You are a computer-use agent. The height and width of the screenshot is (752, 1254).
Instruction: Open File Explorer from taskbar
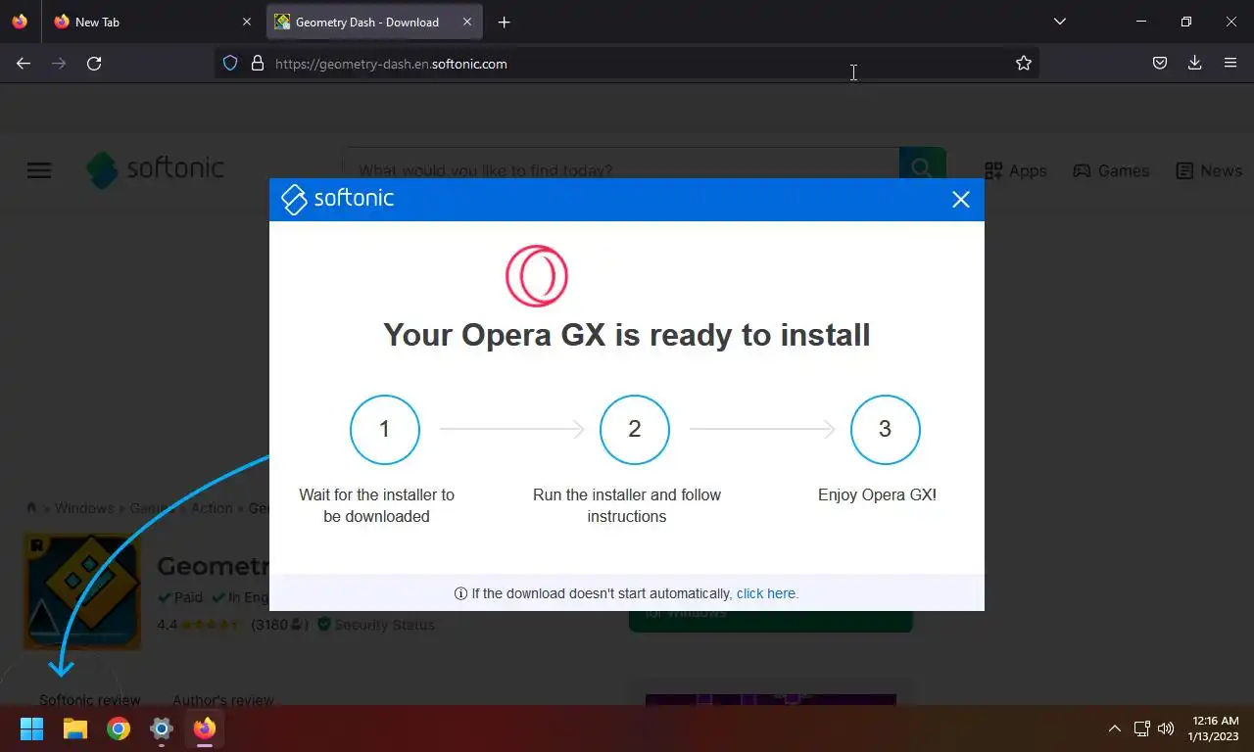75,728
